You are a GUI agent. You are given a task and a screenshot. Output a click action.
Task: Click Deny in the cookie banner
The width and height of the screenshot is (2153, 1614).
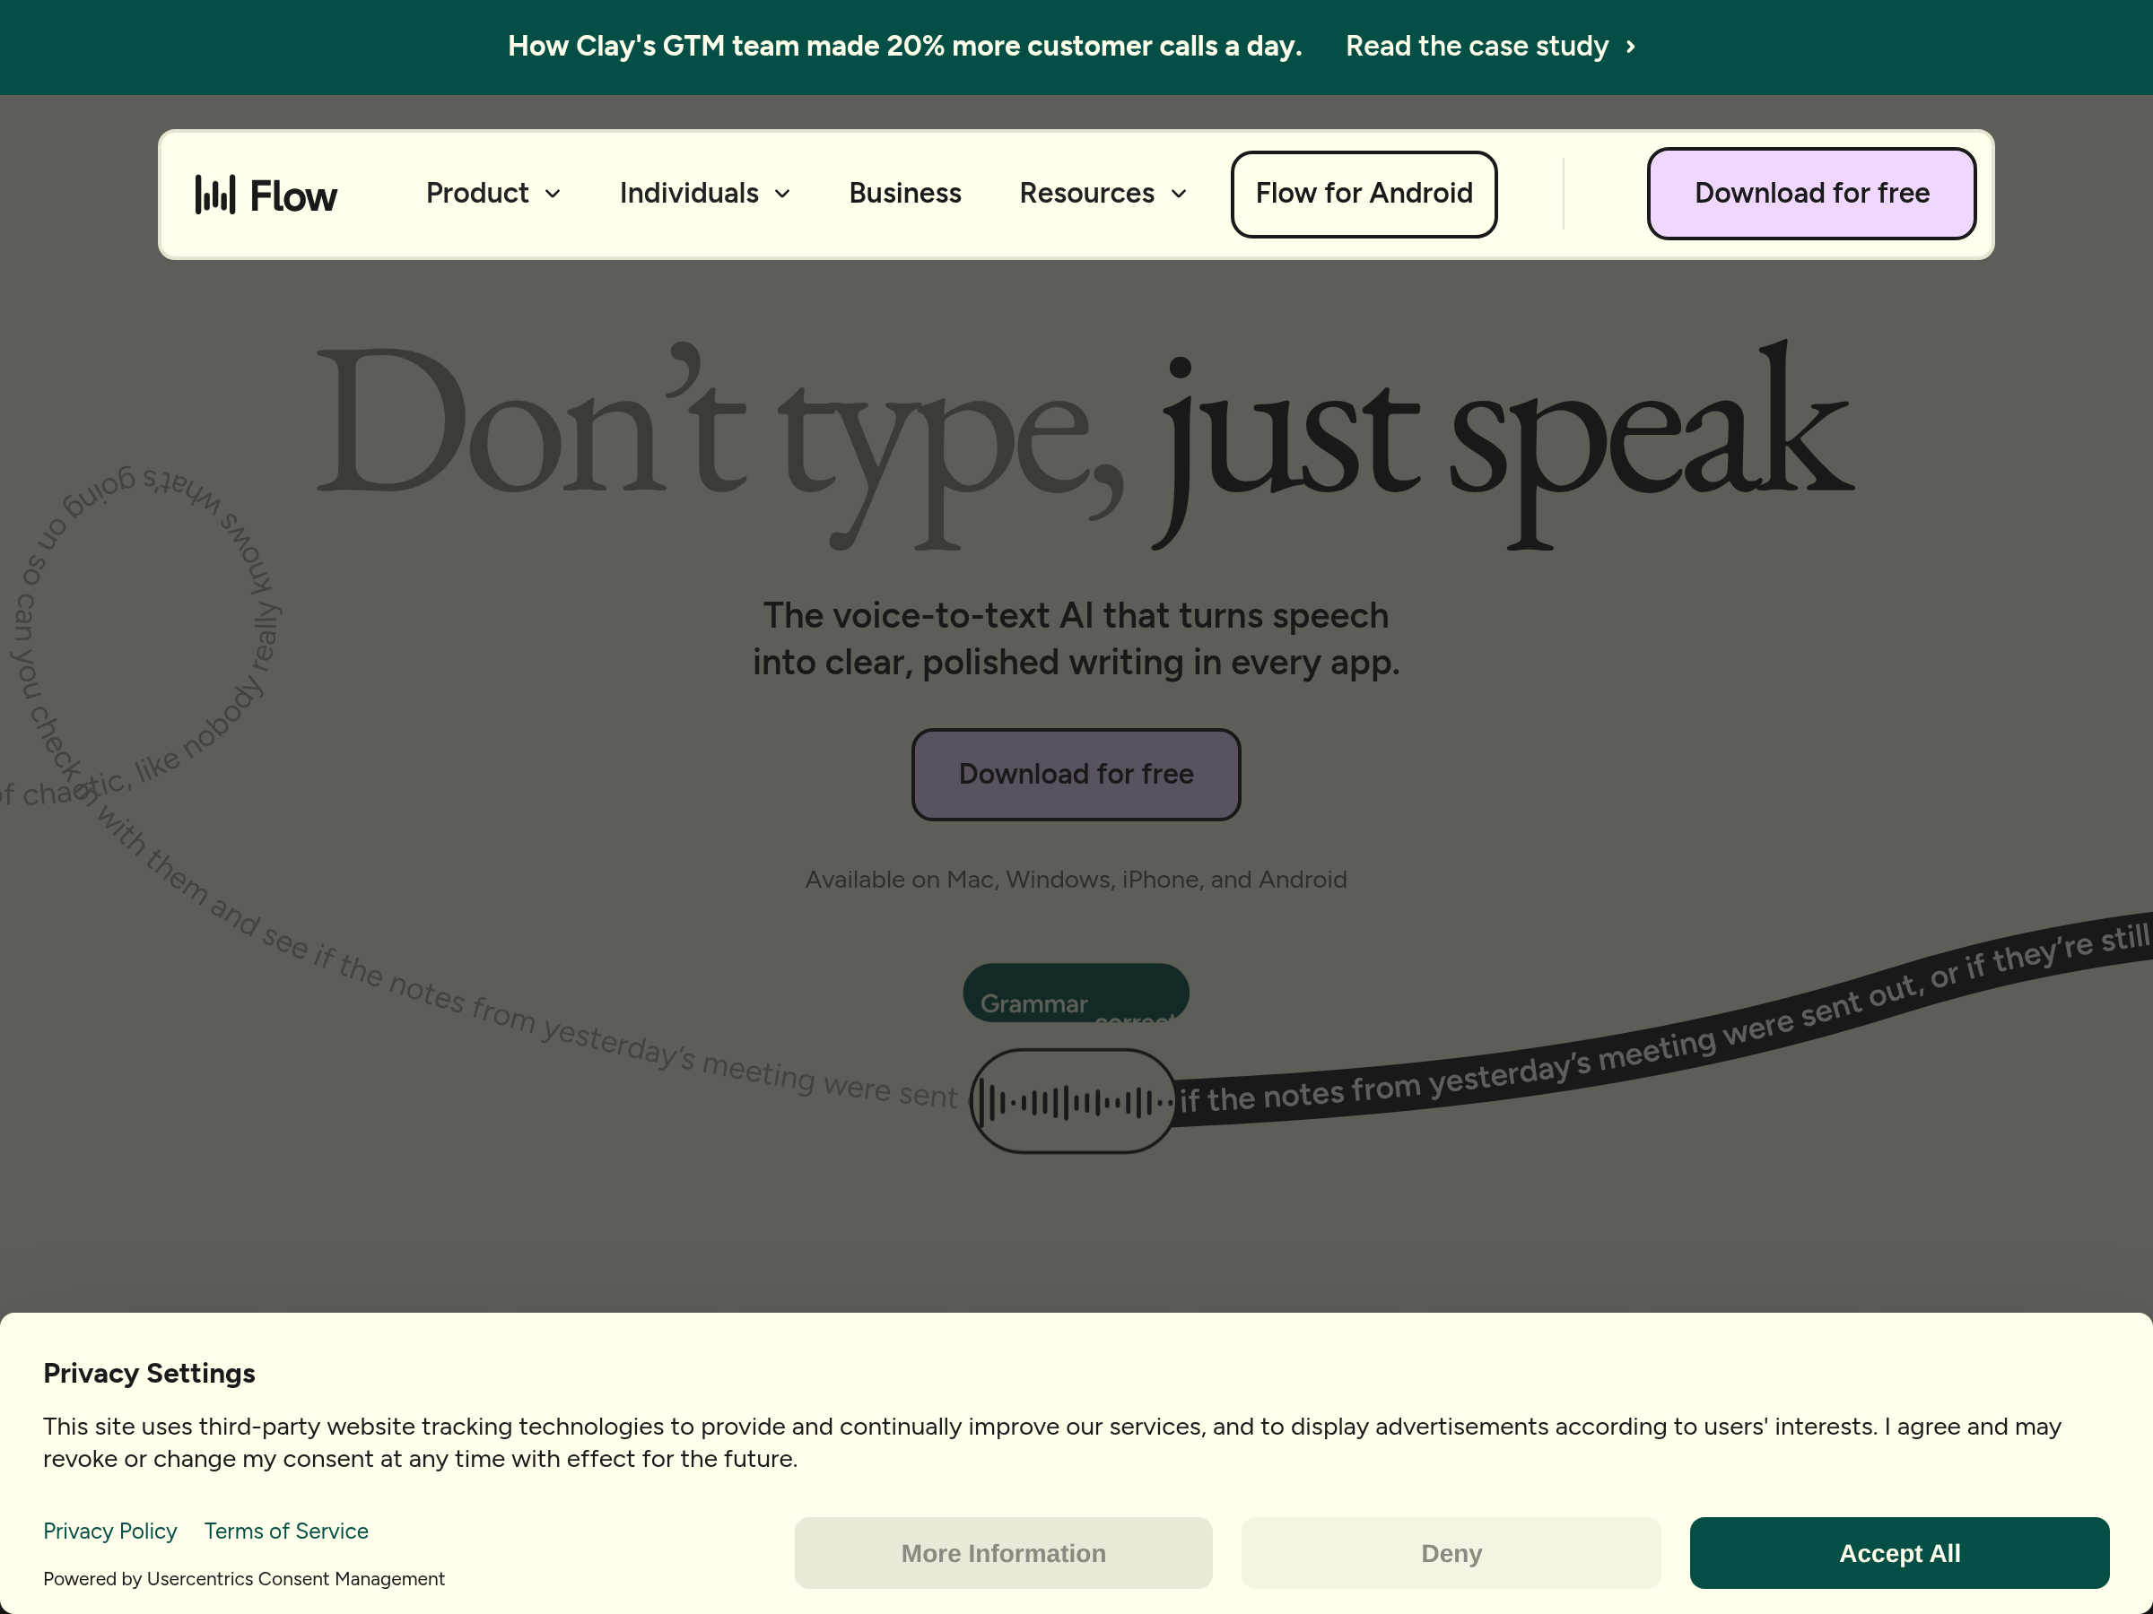click(x=1451, y=1553)
